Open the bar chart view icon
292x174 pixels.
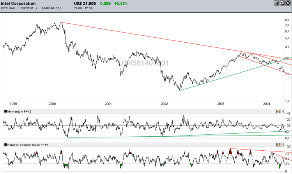point(276,3)
